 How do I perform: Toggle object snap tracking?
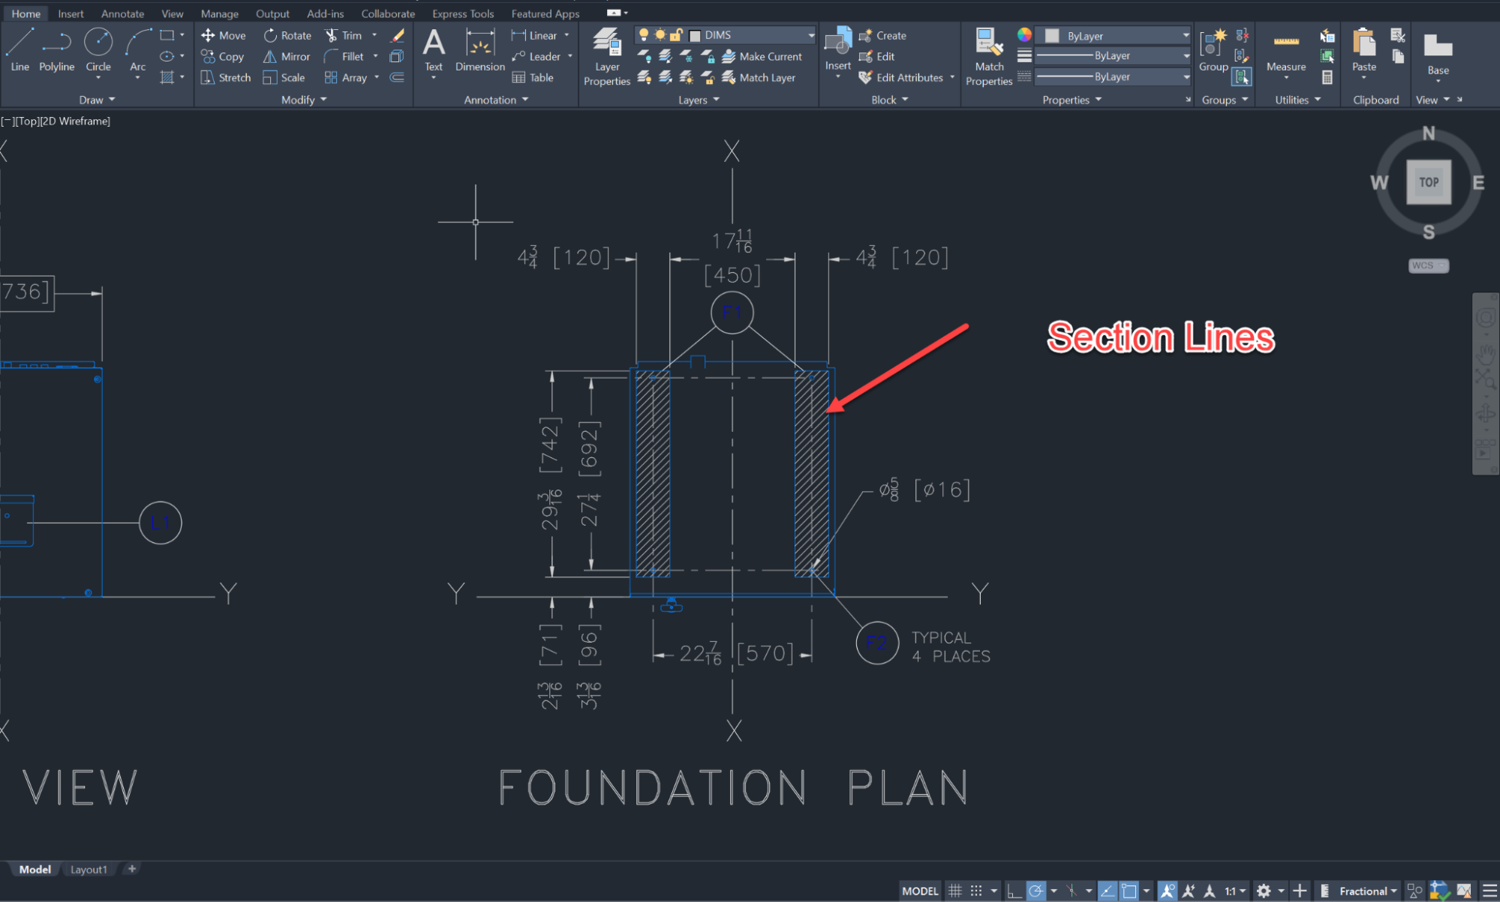tap(1108, 891)
